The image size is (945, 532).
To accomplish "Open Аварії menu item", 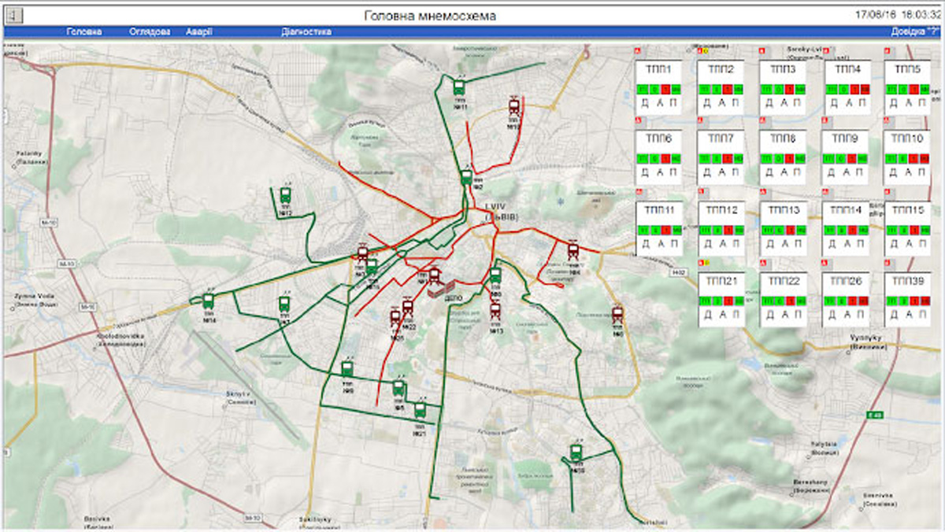I will click(x=199, y=32).
